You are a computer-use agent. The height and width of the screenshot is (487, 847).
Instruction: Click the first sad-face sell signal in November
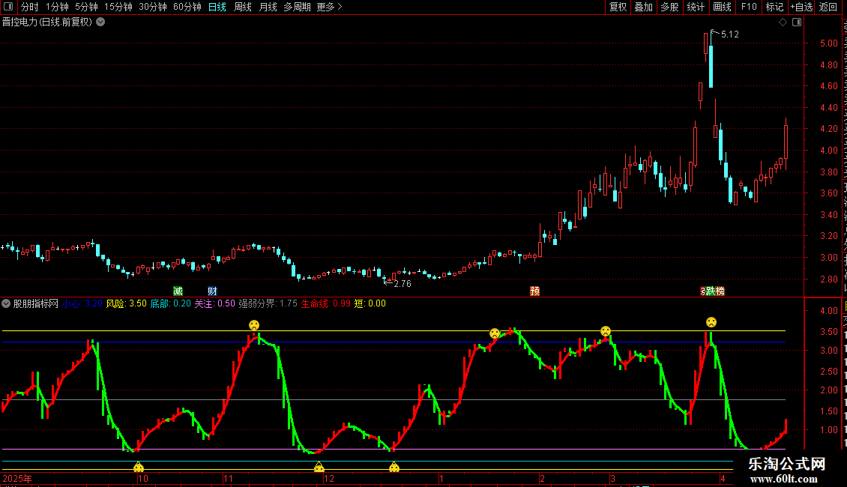(x=254, y=325)
